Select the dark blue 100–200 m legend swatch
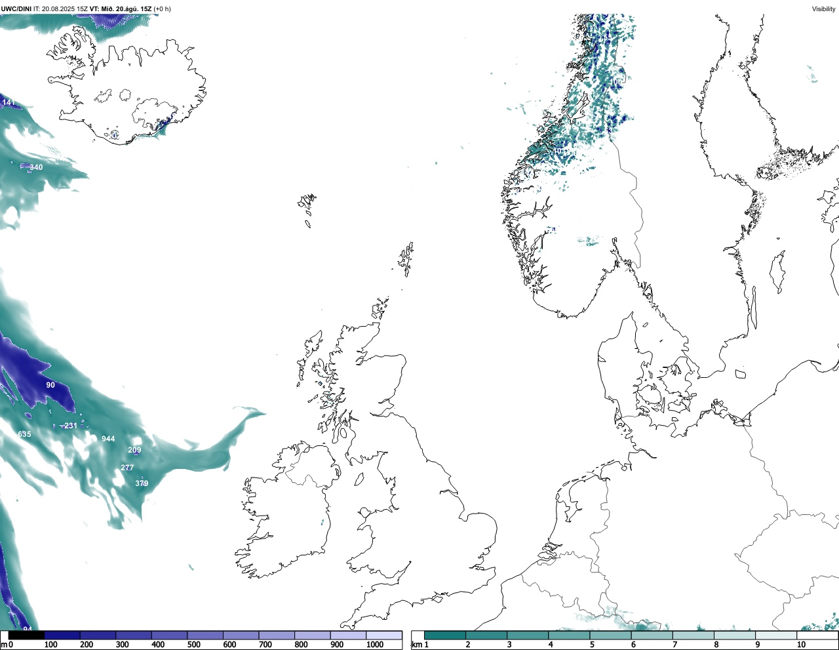Viewport: 839px width, 650px height. coord(62,635)
